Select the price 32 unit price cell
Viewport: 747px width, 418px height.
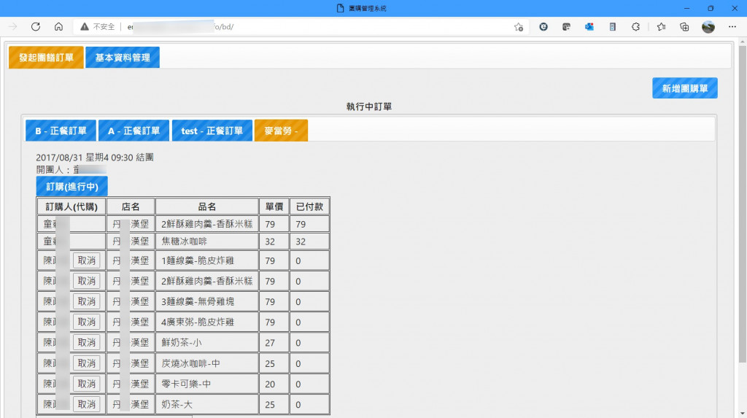coord(274,241)
